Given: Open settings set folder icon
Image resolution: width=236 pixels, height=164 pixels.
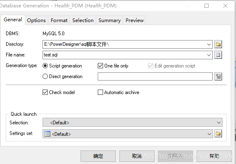Looking at the screenshot, I should (x=218, y=134).
